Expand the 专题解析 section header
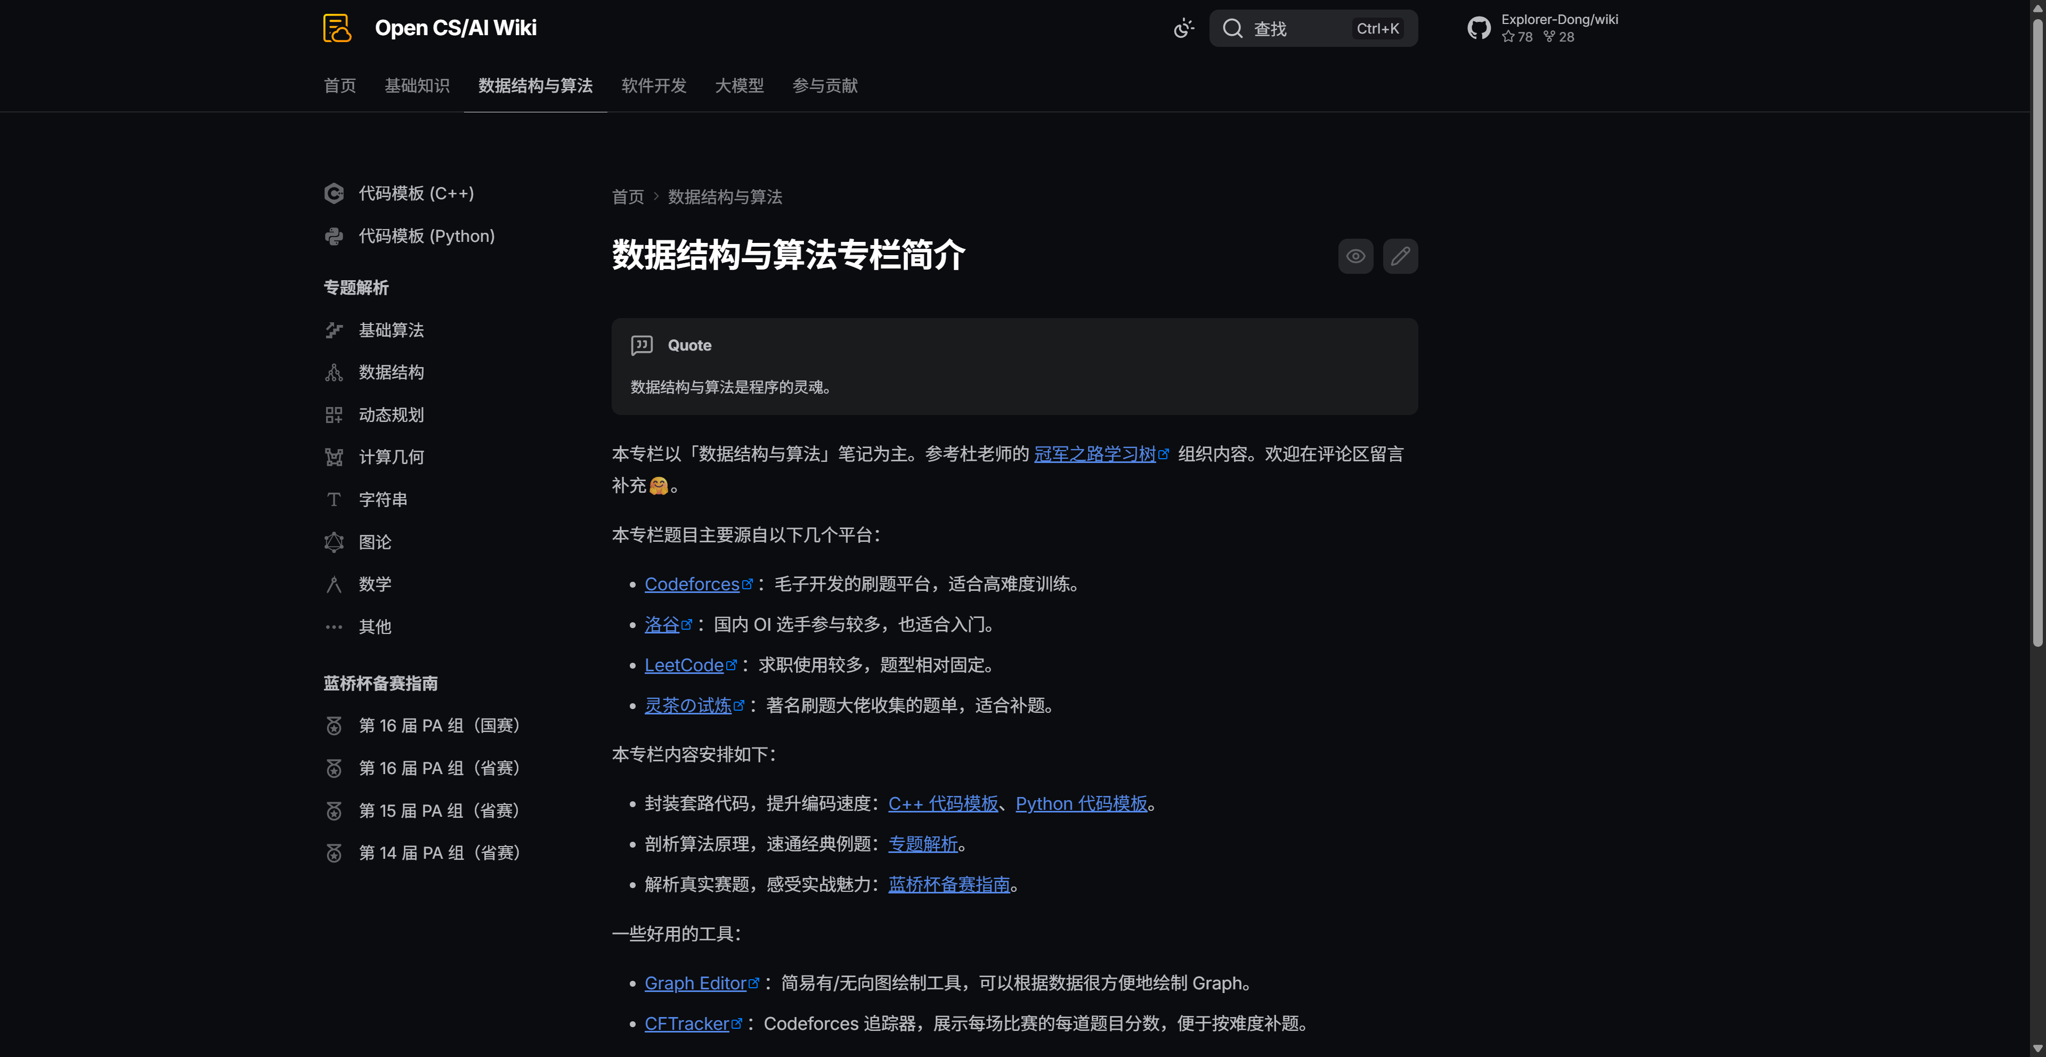This screenshot has height=1057, width=2046. [x=356, y=288]
